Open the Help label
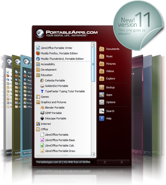This screenshot has height=185, width=166. point(108,118)
